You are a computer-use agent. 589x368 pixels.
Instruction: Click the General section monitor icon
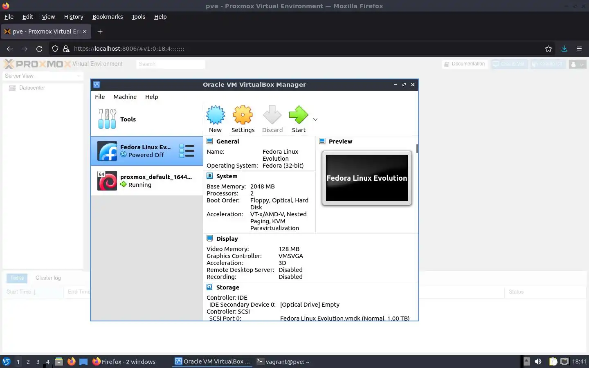click(210, 141)
